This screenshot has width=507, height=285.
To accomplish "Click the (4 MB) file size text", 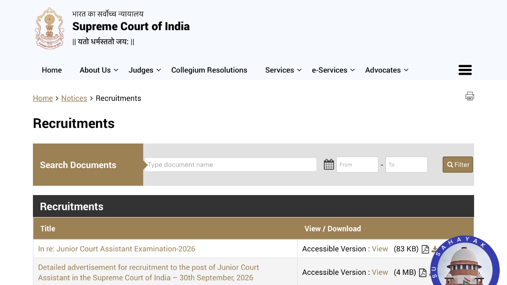I will (405, 272).
